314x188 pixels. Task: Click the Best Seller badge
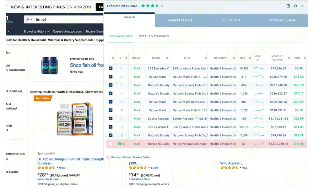tap(43, 98)
